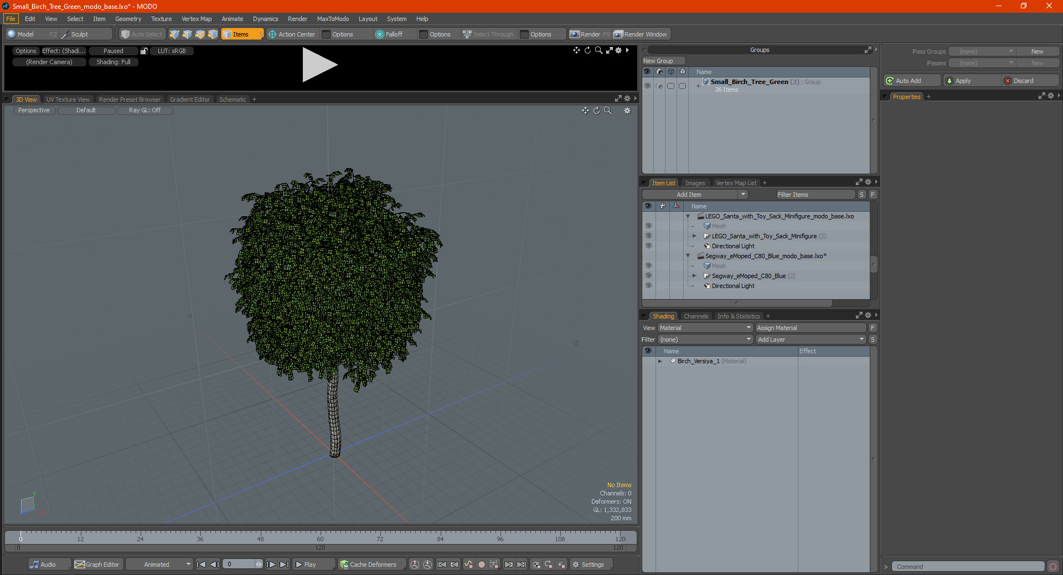Toggle visibility of Mesh under Segway scene
Screen dimensions: 1063x575
tap(648, 266)
